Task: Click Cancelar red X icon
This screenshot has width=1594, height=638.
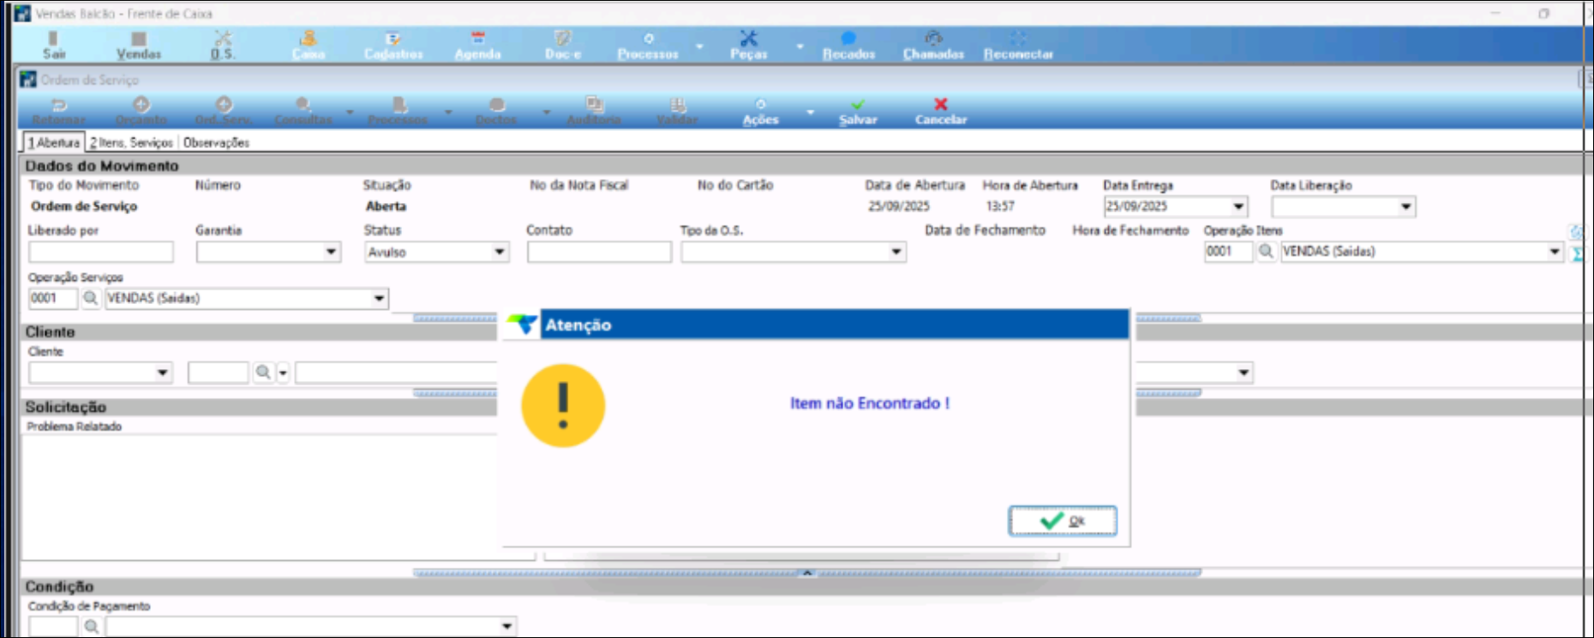Action: 940,105
